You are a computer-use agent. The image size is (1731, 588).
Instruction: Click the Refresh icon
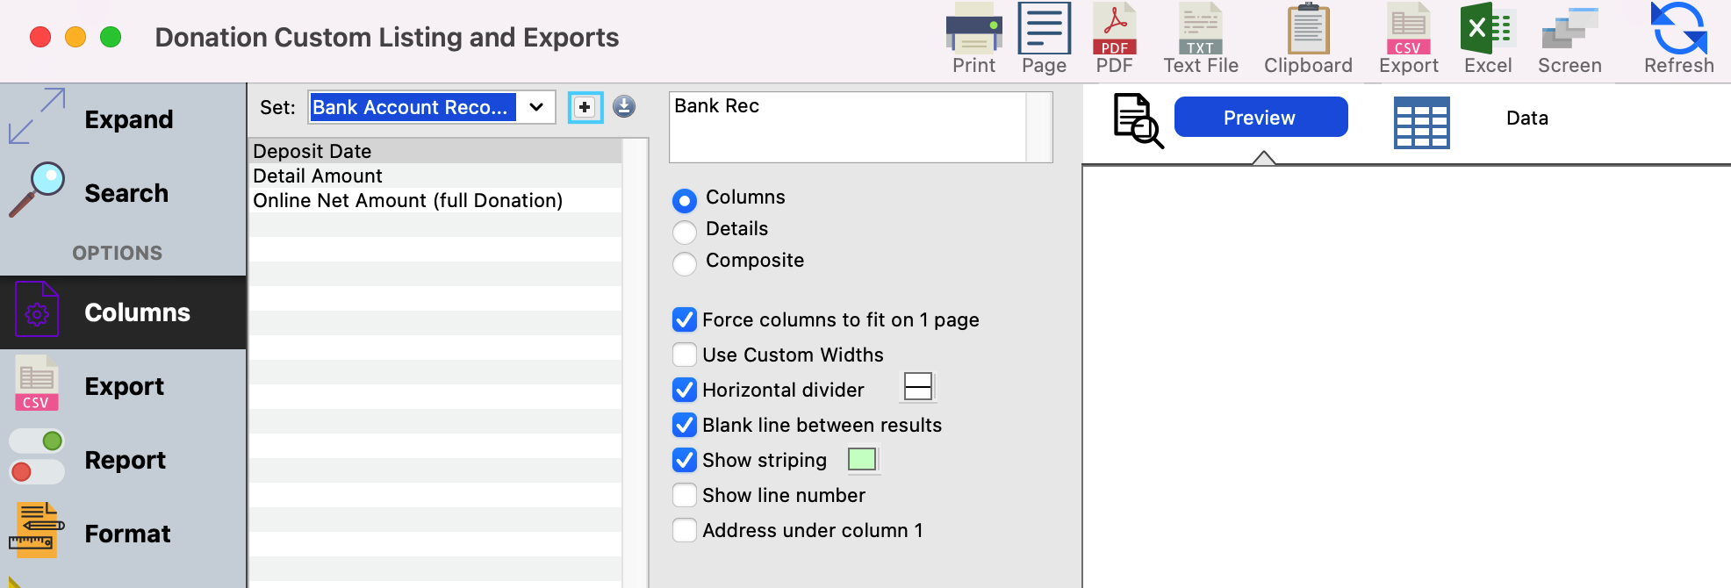[1678, 39]
